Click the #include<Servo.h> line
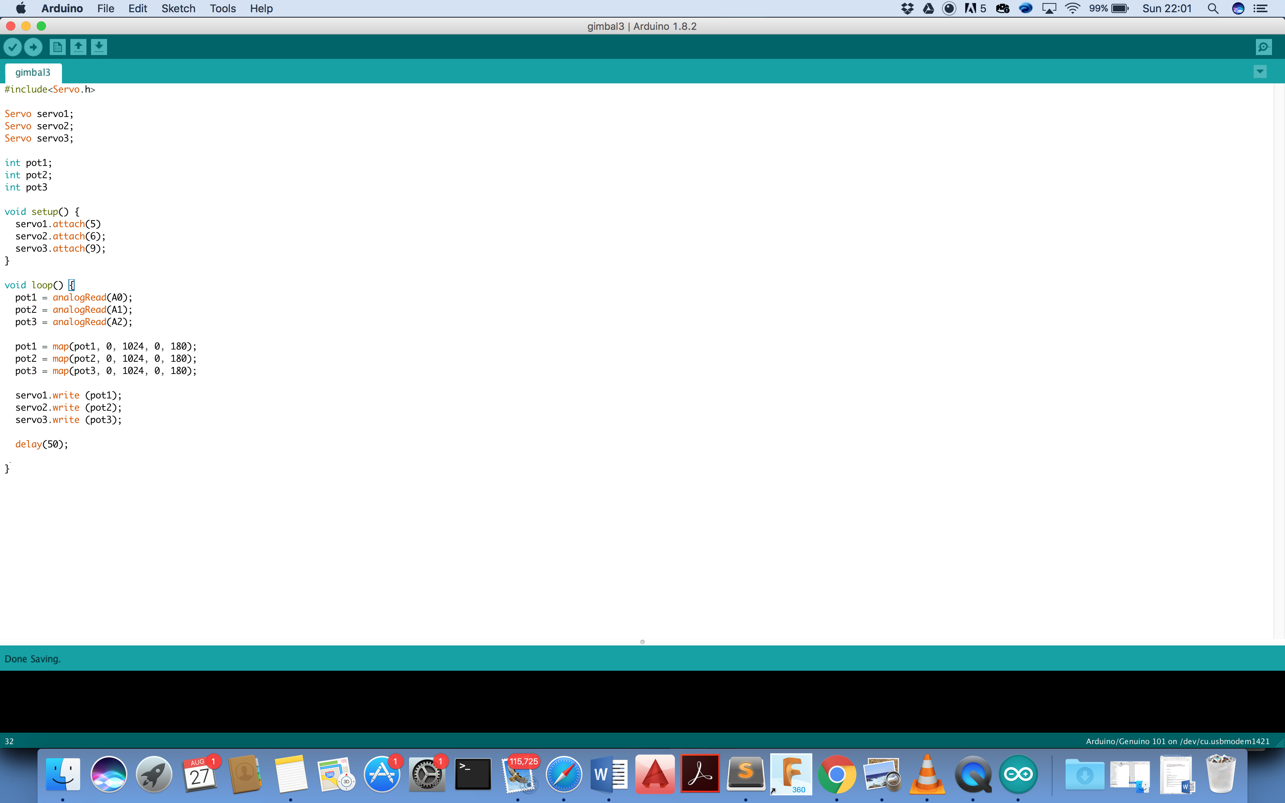Screen dimensions: 1285x803 click(50, 89)
